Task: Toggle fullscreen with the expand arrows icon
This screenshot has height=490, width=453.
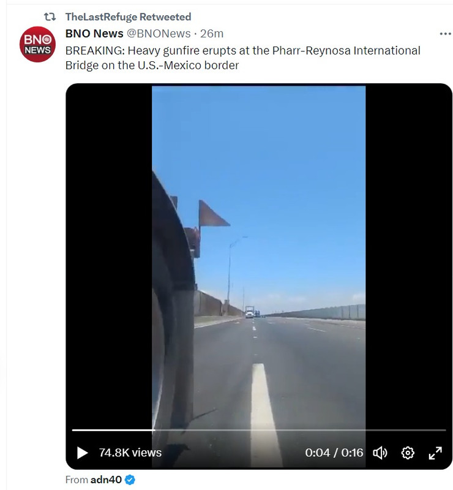Action: [435, 453]
